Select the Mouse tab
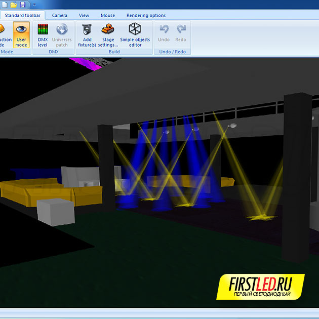 click(x=107, y=15)
